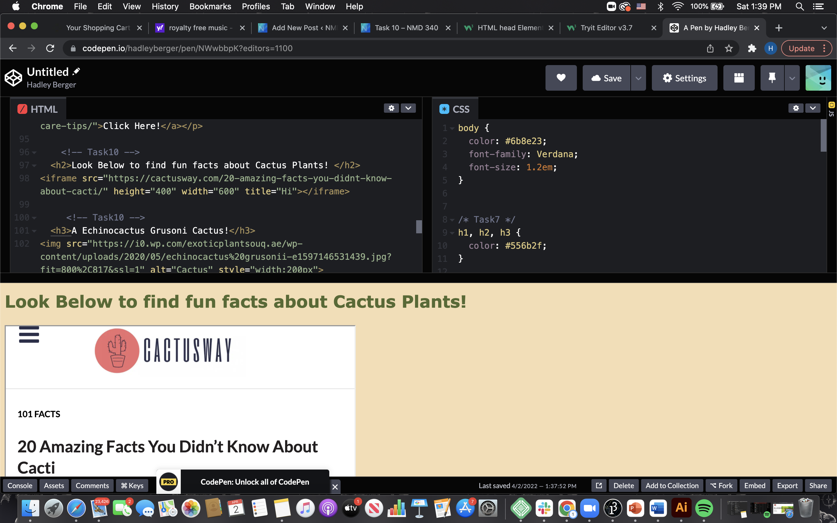Click the pencil icon to edit title
This screenshot has height=523, width=837.
click(76, 71)
